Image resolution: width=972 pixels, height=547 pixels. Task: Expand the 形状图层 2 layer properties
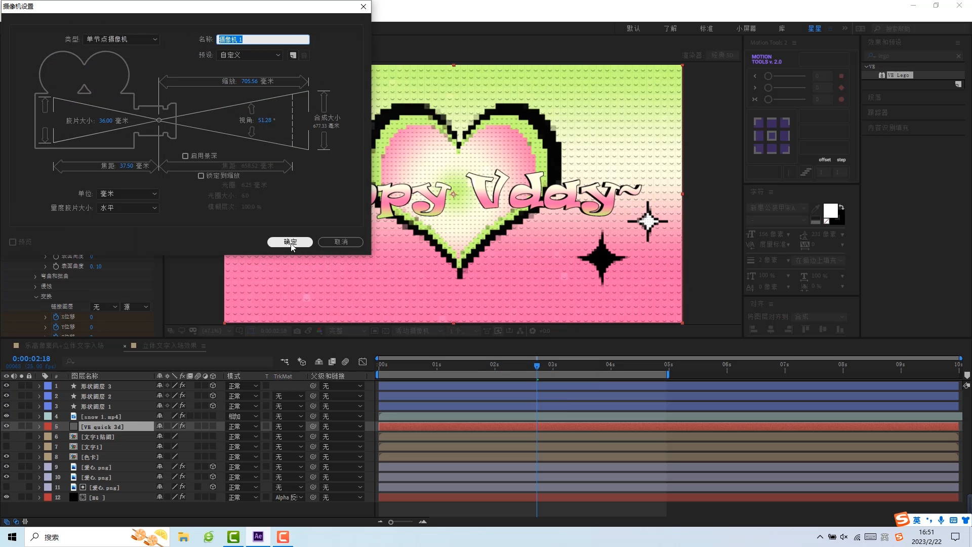[39, 396]
